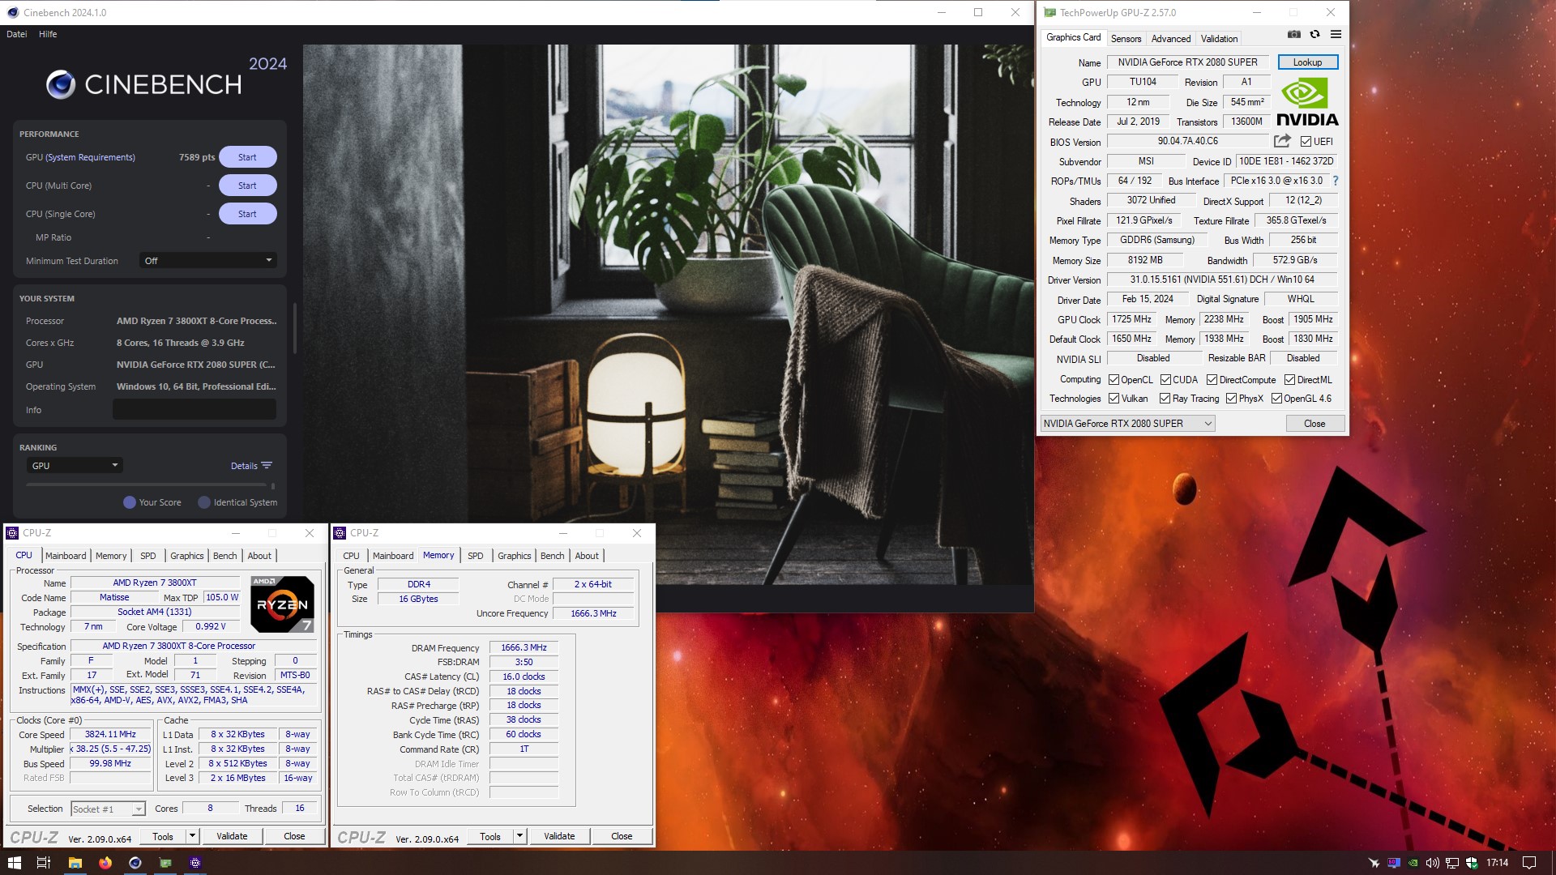This screenshot has width=1556, height=875.
Task: Open Bench tab in right CPU-Z window
Action: click(552, 556)
